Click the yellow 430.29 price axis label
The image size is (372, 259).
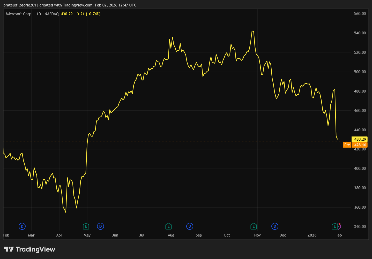point(360,139)
